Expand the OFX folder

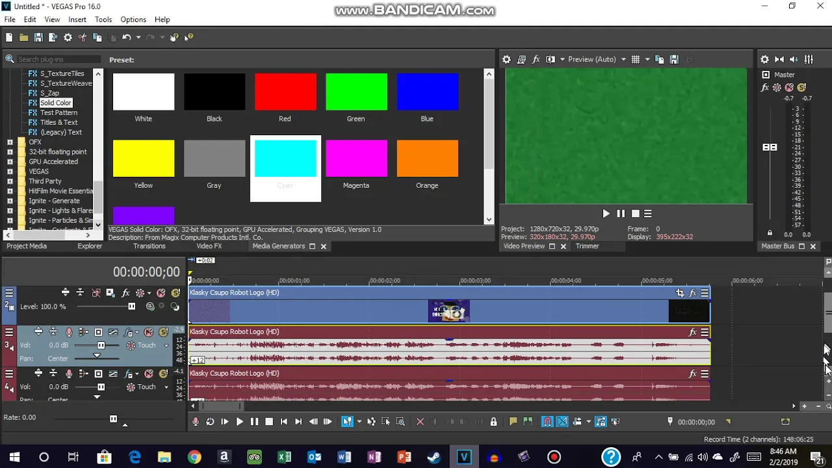tap(10, 142)
